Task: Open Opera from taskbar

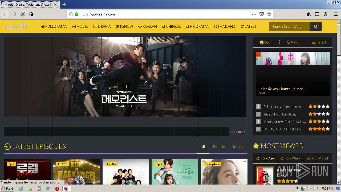Action: click(57, 189)
